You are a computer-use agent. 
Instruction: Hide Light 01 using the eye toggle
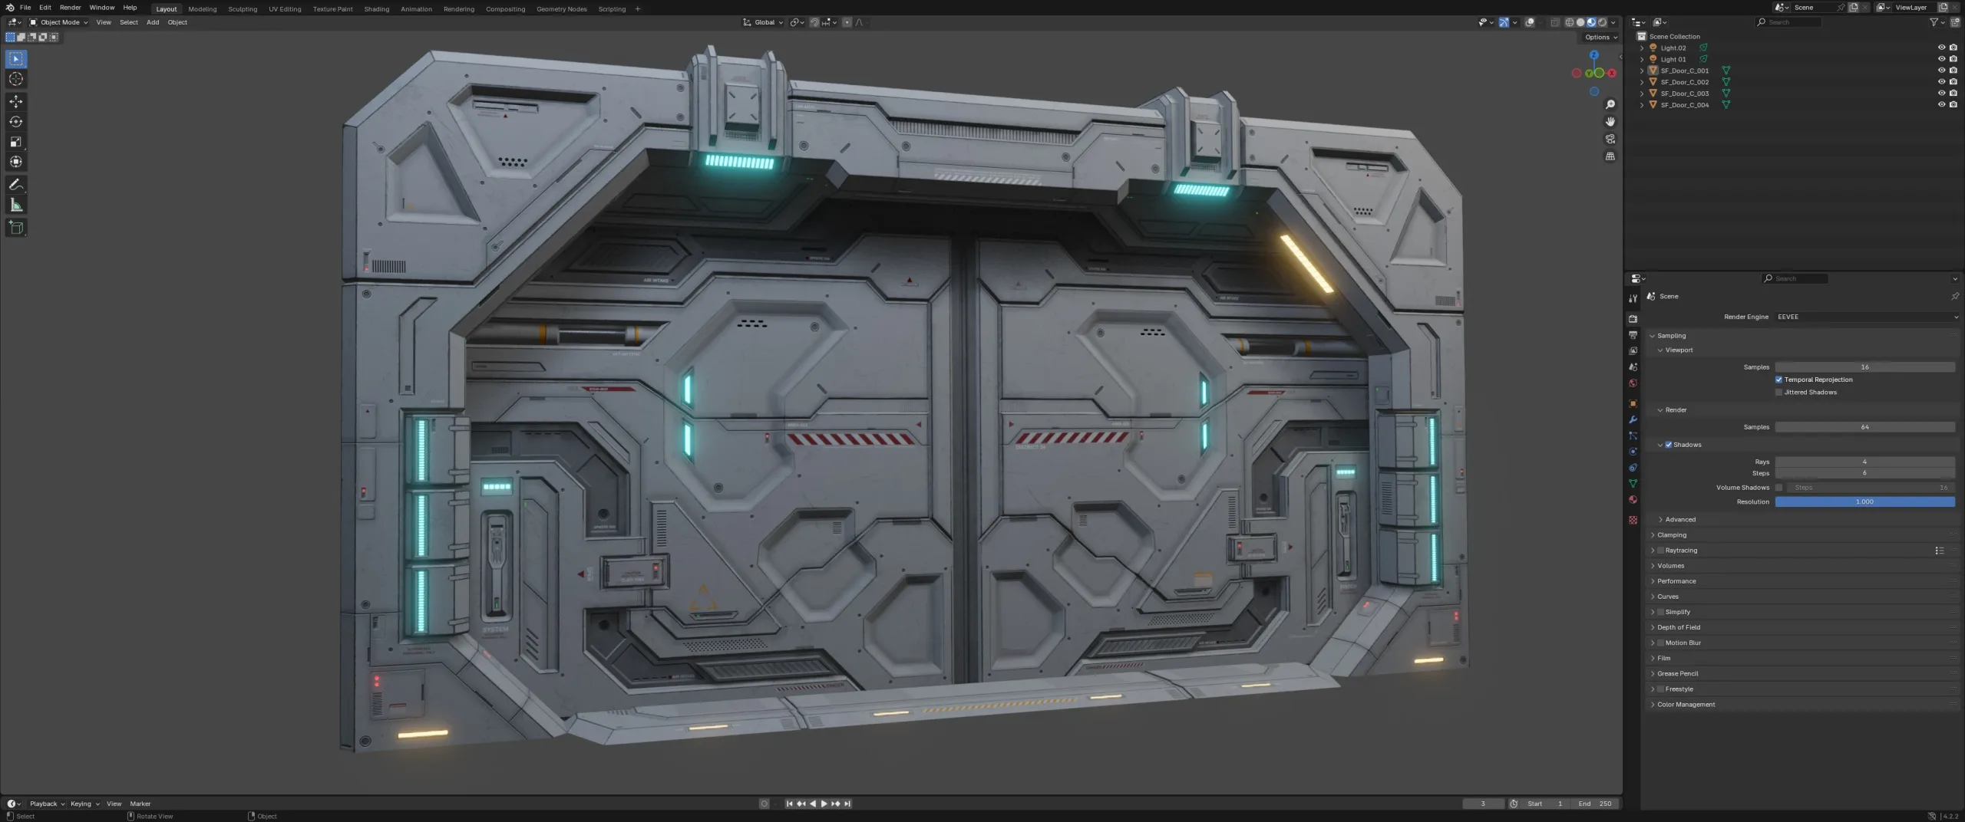point(1942,59)
